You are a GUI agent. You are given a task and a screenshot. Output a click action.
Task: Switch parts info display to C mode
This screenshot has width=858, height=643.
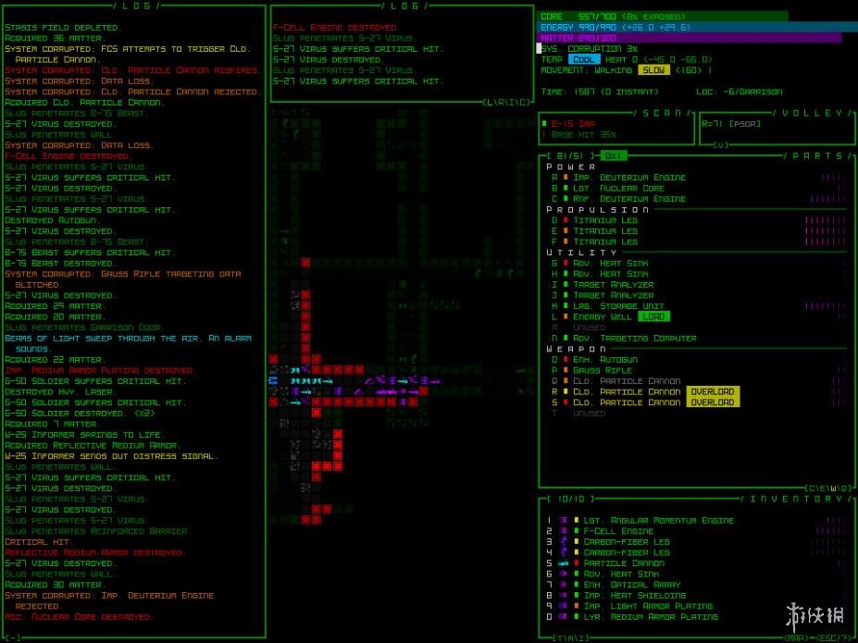(813, 488)
